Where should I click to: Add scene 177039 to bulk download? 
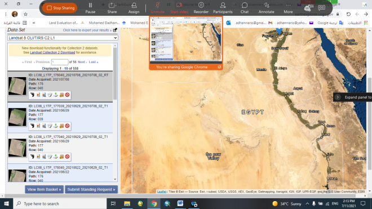[61, 126]
